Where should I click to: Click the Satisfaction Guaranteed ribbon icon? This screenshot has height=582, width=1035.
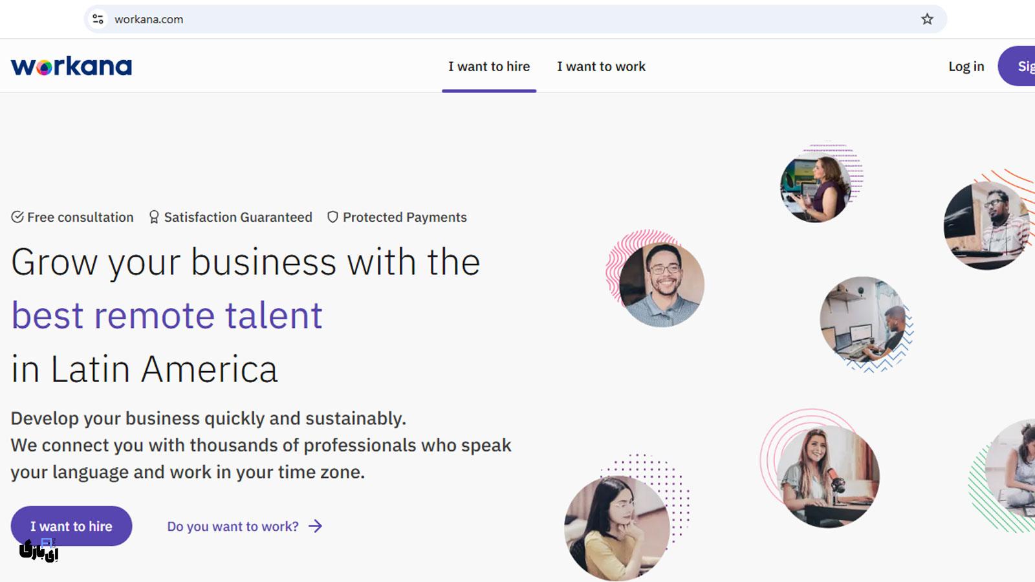(x=154, y=217)
